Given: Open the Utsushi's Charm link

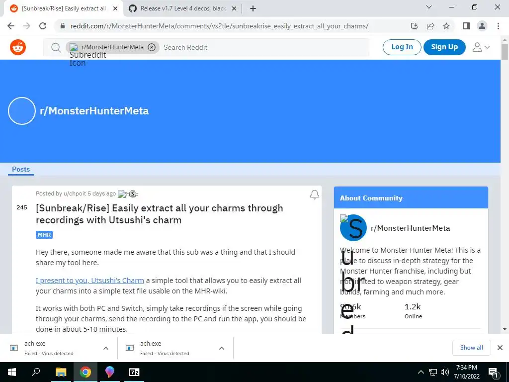Looking at the screenshot, I should 90,281.
